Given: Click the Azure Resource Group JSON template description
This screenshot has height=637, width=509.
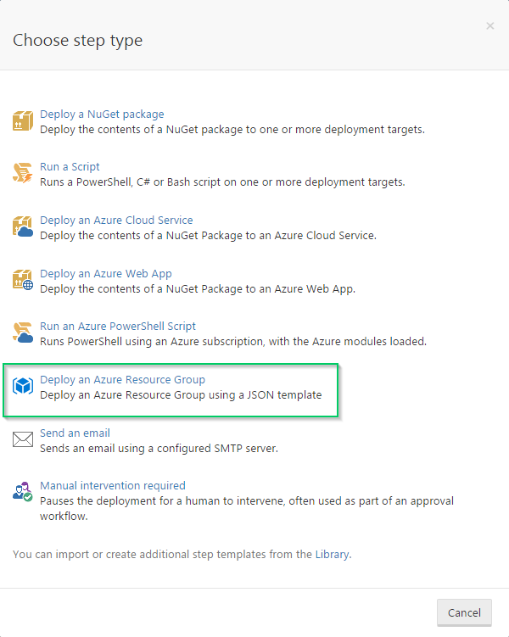Looking at the screenshot, I should (181, 394).
